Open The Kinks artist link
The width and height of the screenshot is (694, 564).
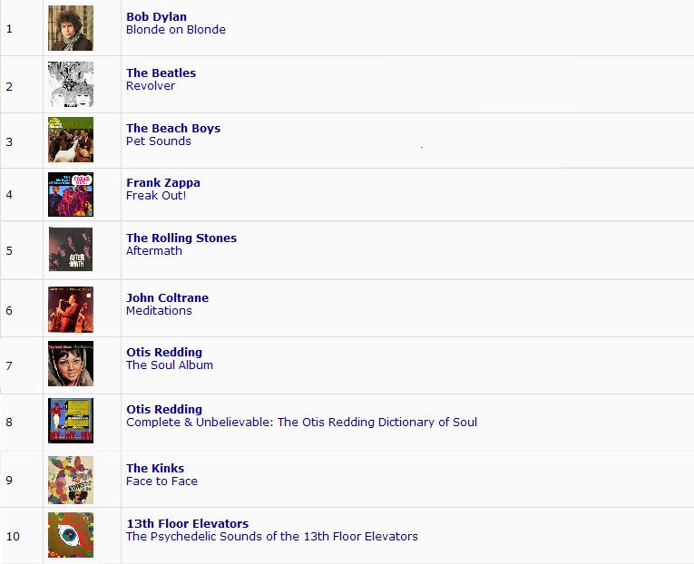point(155,468)
